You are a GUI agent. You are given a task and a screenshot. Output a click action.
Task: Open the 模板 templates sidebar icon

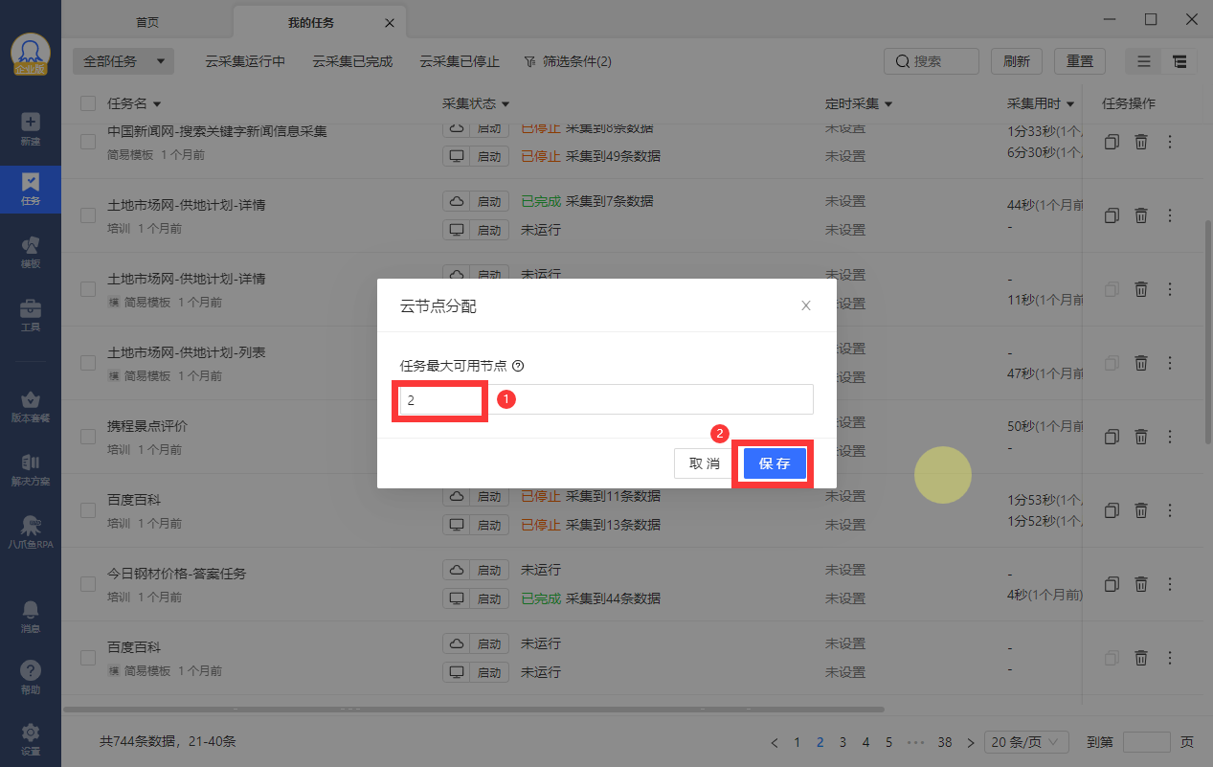coord(31,252)
